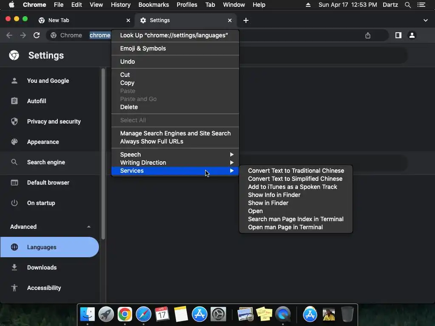The width and height of the screenshot is (435, 326).
Task: Click the browser forward arrow
Action: click(x=23, y=35)
